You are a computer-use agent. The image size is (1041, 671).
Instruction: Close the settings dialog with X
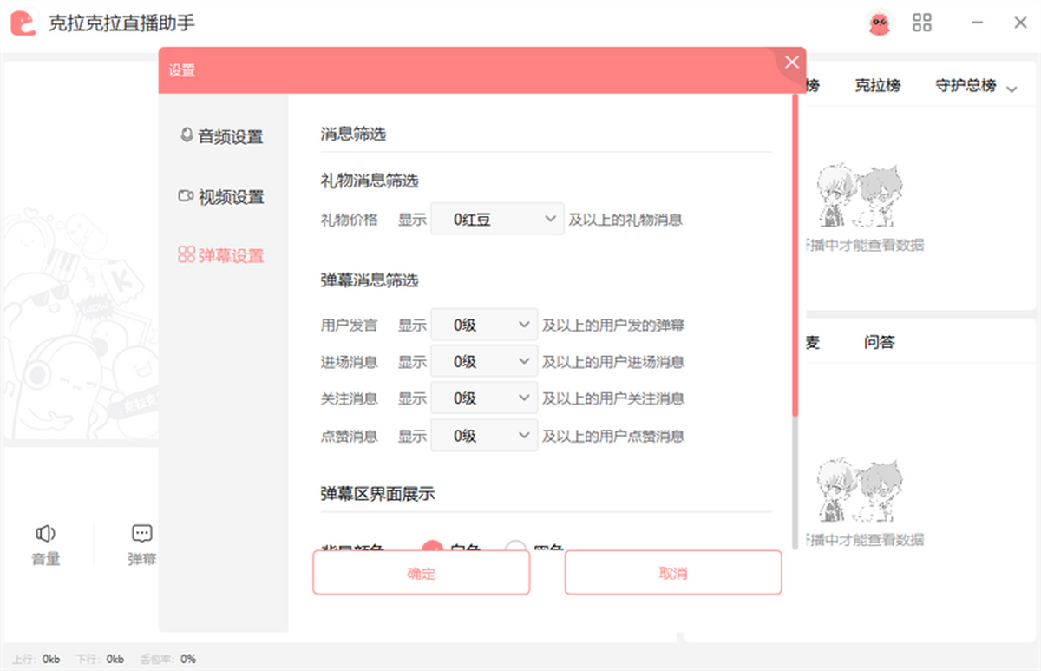click(791, 62)
